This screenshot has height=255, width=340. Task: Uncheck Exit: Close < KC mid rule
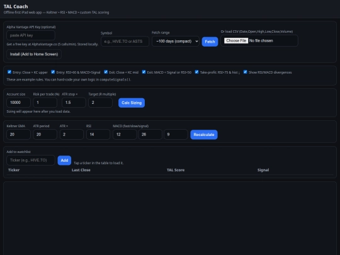pyautogui.click(x=106, y=72)
